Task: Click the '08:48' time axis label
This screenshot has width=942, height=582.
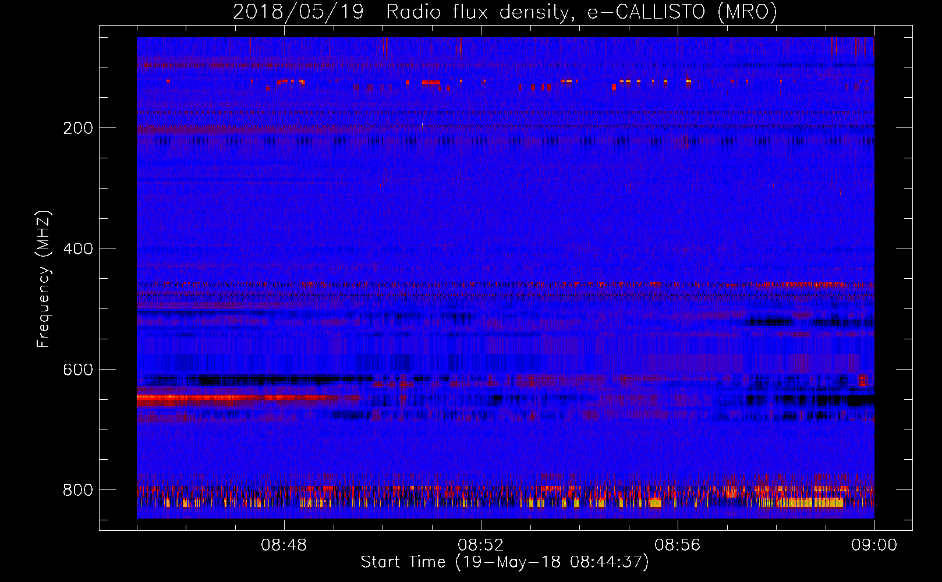Action: (x=284, y=545)
